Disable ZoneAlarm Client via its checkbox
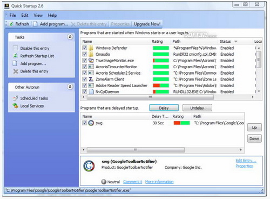The height and width of the screenshot is (199, 270). 85,79
